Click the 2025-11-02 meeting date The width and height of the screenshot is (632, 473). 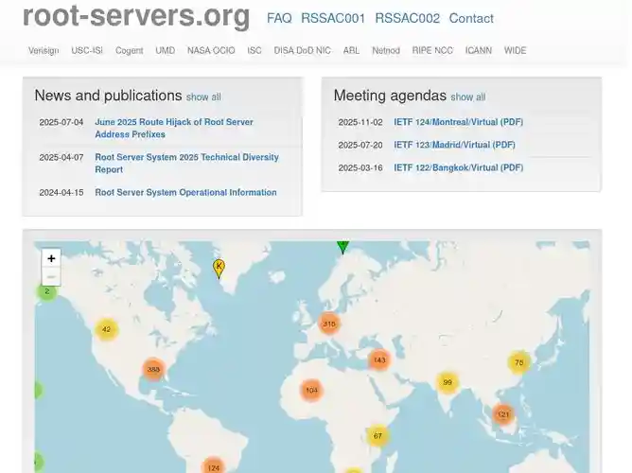360,122
